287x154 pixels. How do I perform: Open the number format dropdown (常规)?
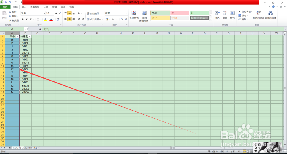click(127, 13)
